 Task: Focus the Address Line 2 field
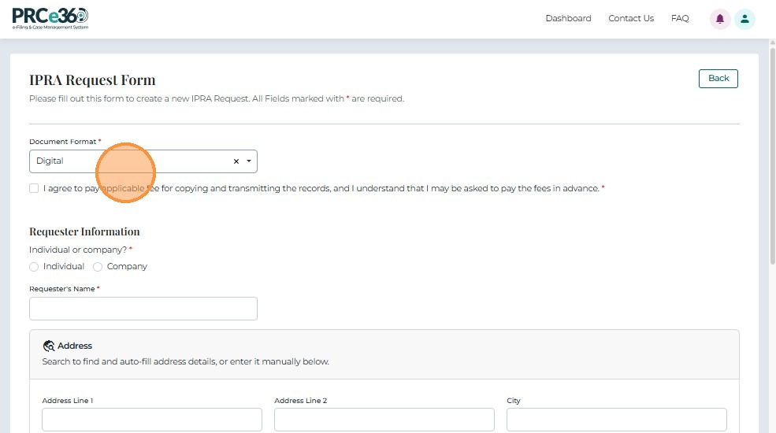[x=384, y=420]
